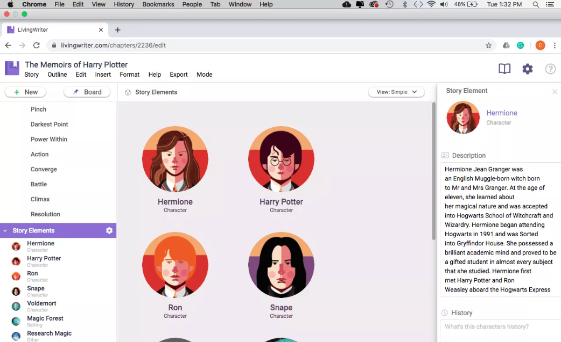This screenshot has width=561, height=342.
Task: Select Hermione's character name link
Action: pyautogui.click(x=502, y=113)
